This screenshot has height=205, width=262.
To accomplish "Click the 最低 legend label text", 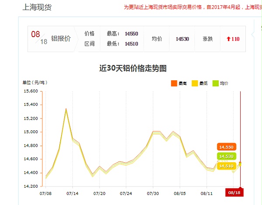I will [x=203, y=83].
